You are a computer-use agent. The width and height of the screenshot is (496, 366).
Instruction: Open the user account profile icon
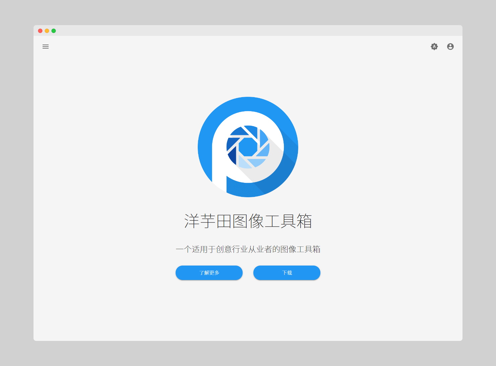point(450,47)
